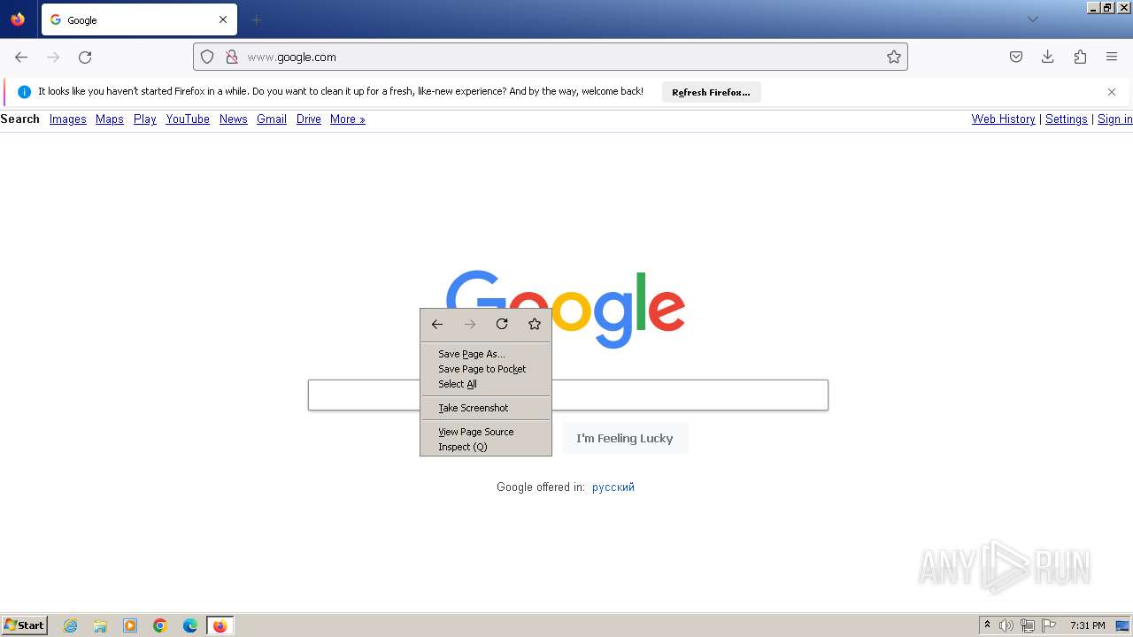The width and height of the screenshot is (1133, 637).
Task: Open the YouTube link
Action: [188, 119]
